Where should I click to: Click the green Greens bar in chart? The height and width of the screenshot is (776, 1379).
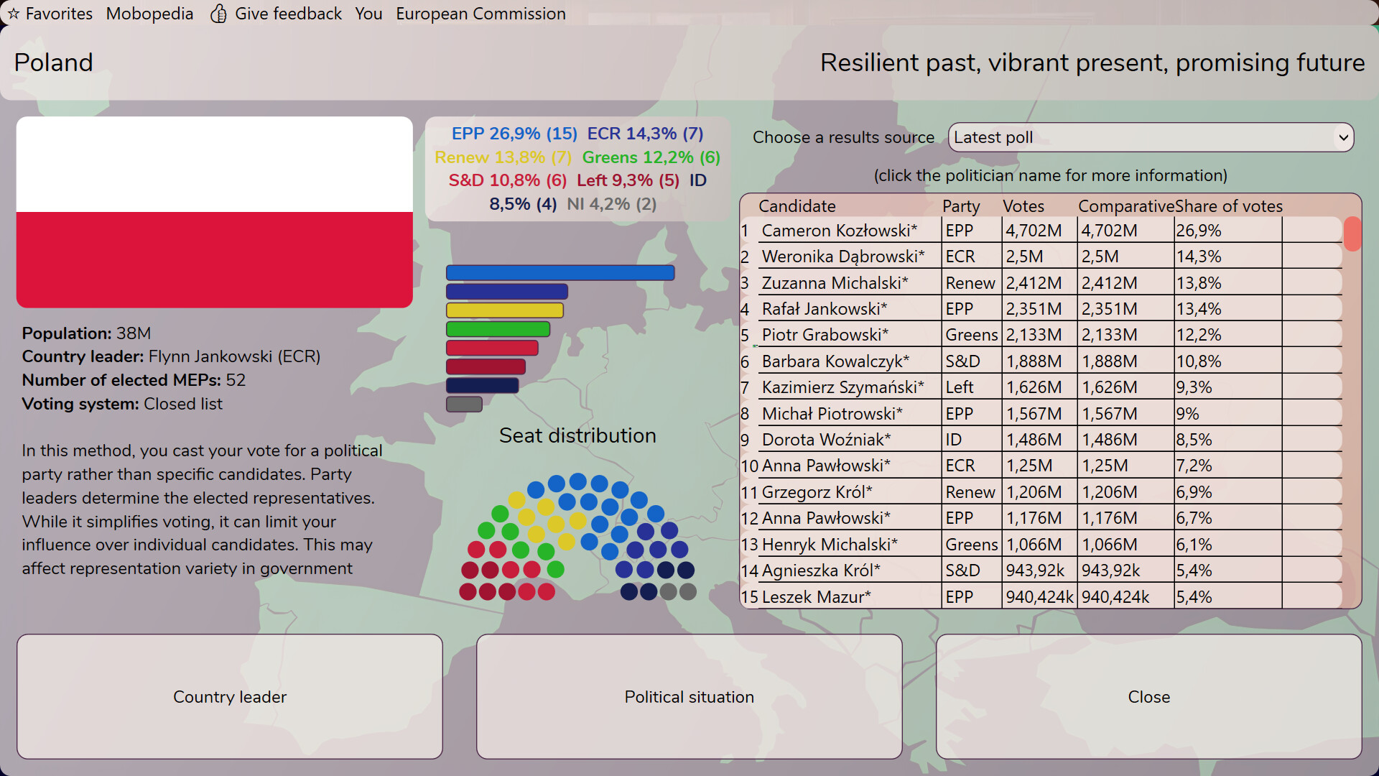[498, 329]
